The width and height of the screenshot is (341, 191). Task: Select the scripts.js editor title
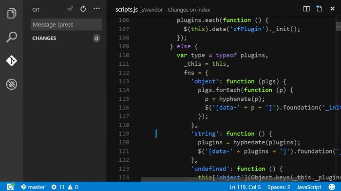(127, 10)
